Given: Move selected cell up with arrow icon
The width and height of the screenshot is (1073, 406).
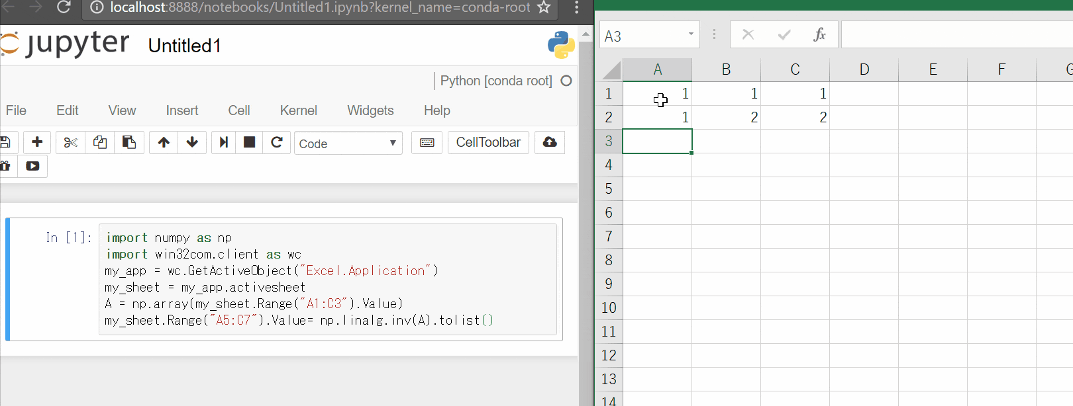Looking at the screenshot, I should coord(164,142).
